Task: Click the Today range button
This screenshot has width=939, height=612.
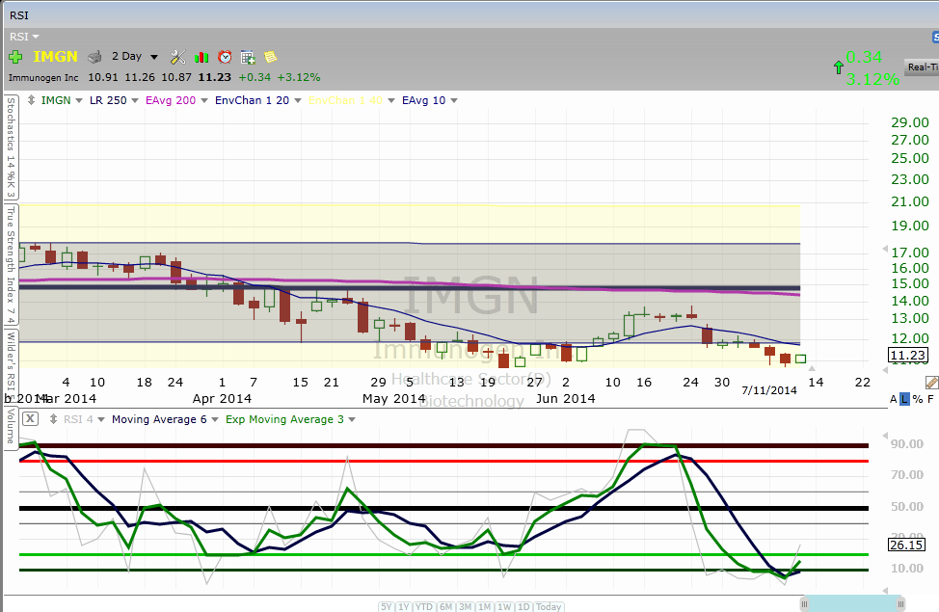Action: coord(550,606)
